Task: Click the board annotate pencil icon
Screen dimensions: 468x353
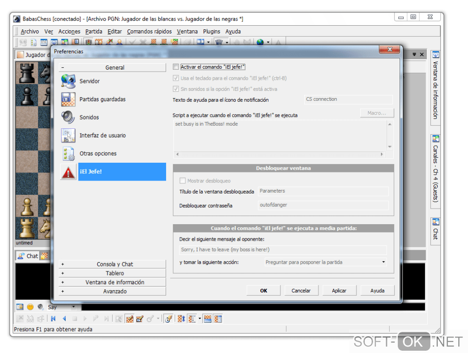Action: [139, 319]
